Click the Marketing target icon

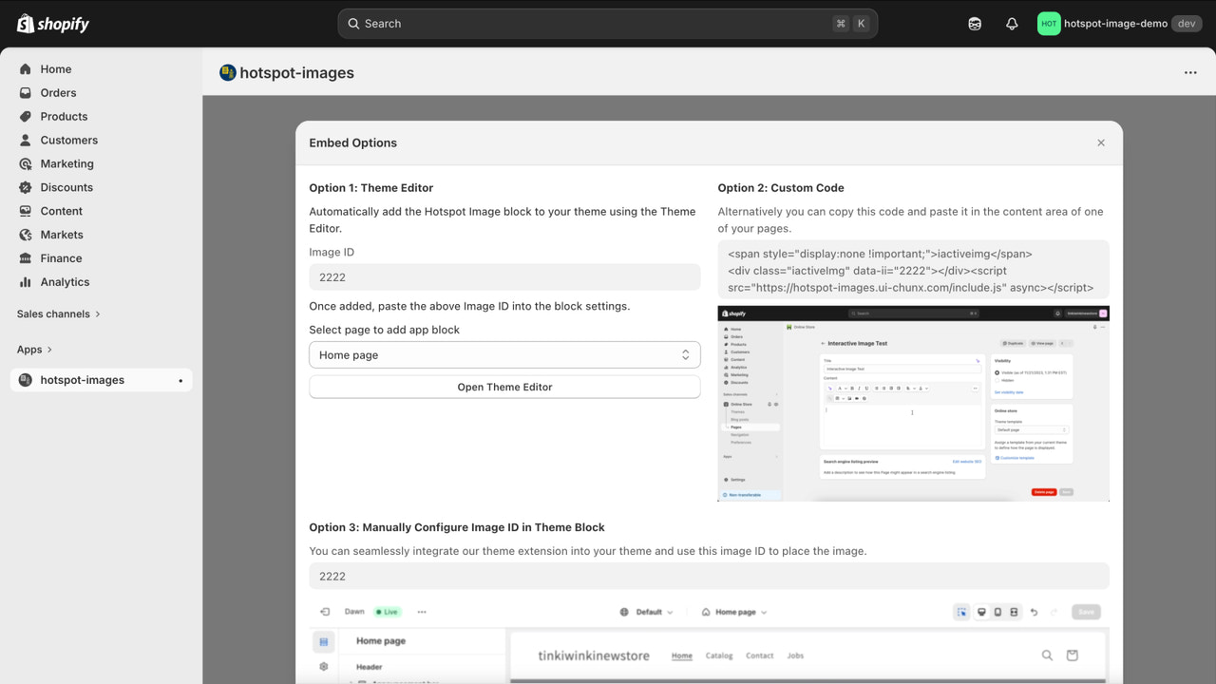point(26,163)
